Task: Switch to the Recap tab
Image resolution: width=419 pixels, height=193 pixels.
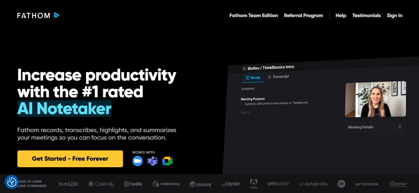Action: [x=253, y=77]
